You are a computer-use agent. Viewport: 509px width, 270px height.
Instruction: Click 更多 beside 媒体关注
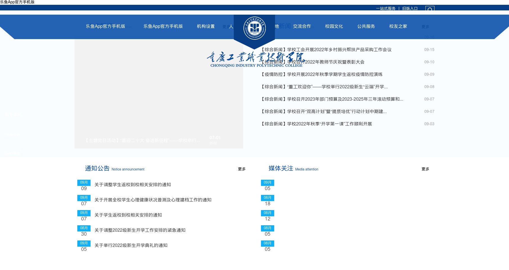pos(425,169)
